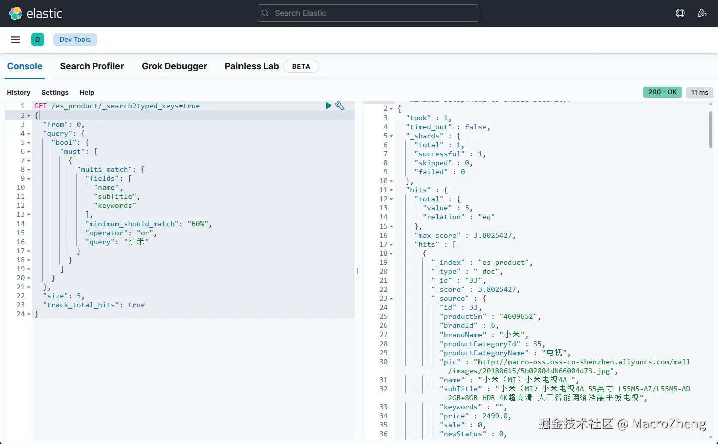718x444 pixels.
Task: Click the "productSn" response line
Action: [x=491, y=317]
